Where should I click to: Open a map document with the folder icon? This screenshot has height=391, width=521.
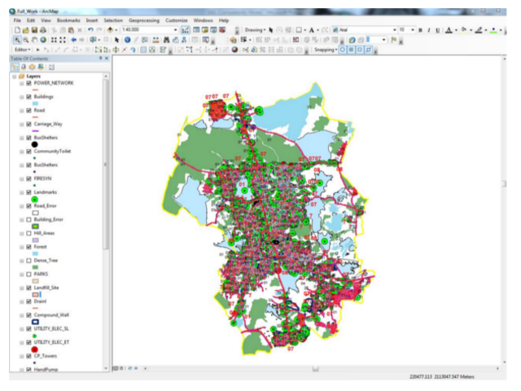point(25,30)
